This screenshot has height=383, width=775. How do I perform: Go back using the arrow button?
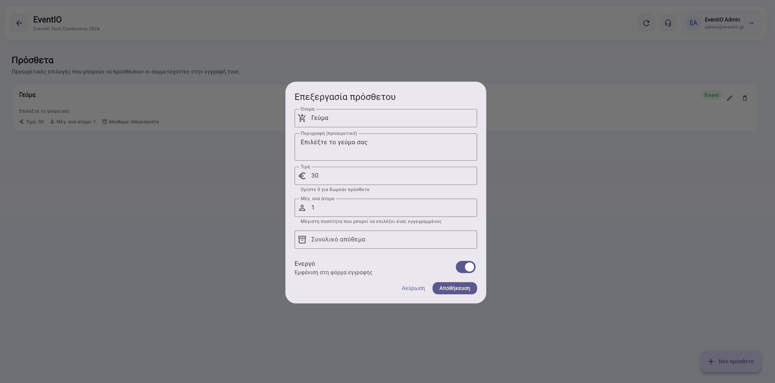point(19,23)
